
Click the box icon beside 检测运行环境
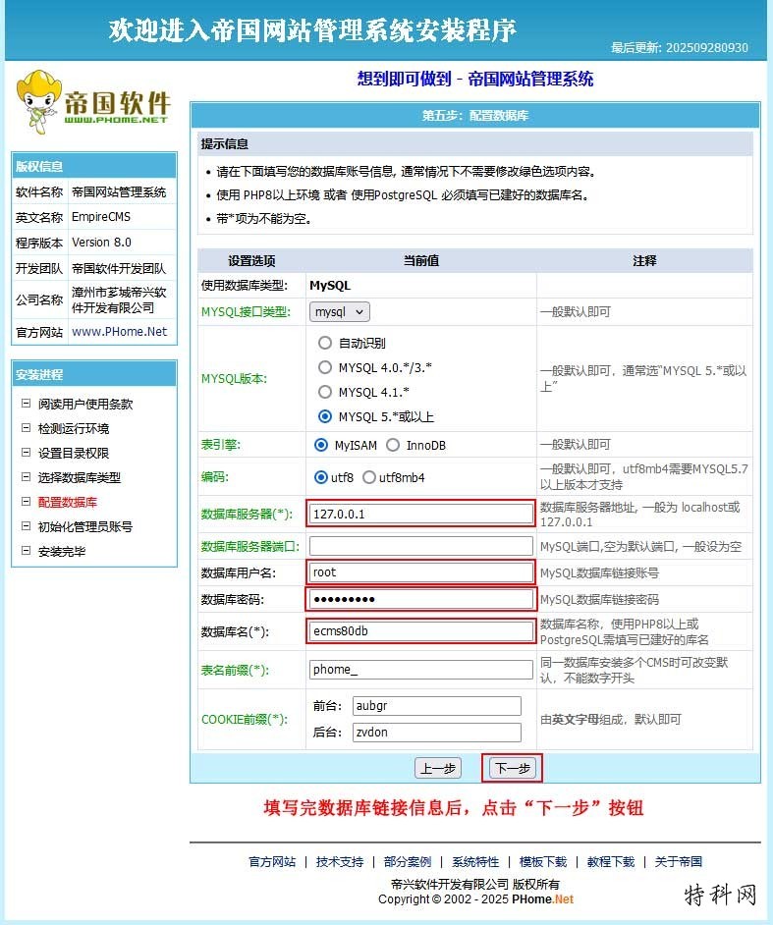tap(26, 428)
